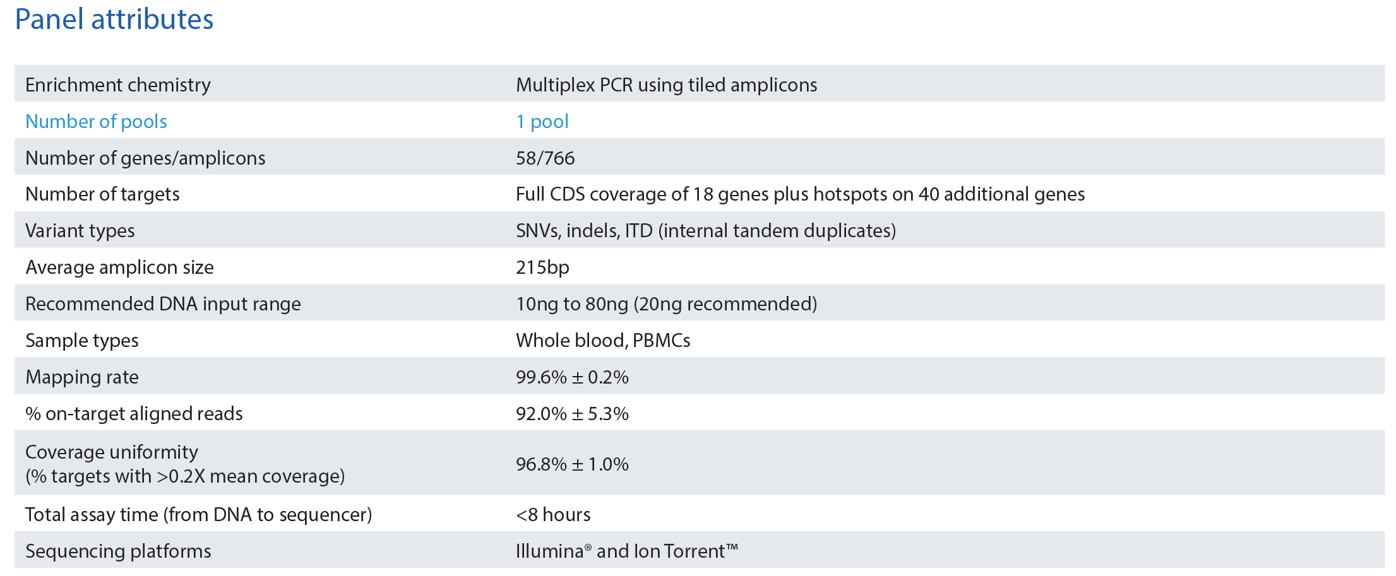The image size is (1396, 576).
Task: Click Multiplex PCR using tiled amplicons text
Action: (x=666, y=85)
